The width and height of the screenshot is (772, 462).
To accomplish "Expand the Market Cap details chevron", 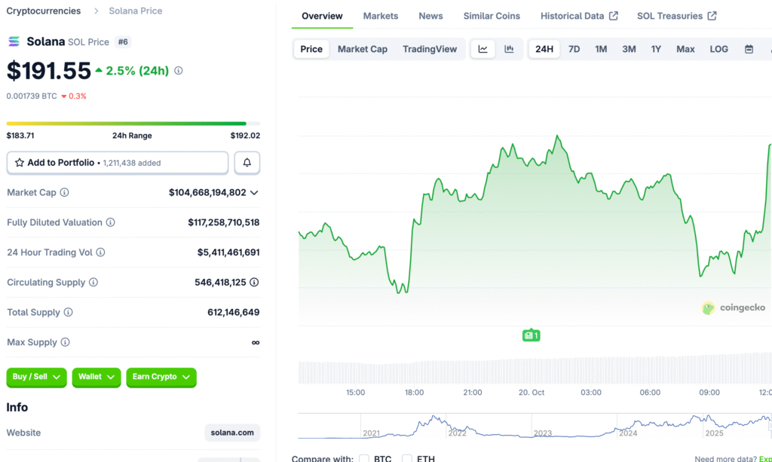I will click(x=254, y=193).
